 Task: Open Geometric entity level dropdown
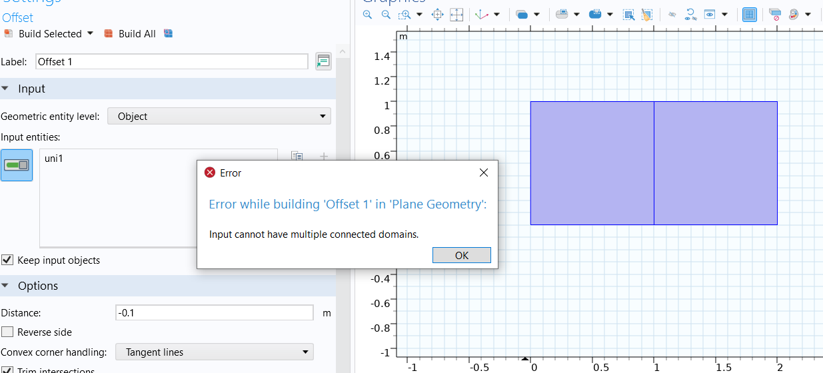pos(219,117)
